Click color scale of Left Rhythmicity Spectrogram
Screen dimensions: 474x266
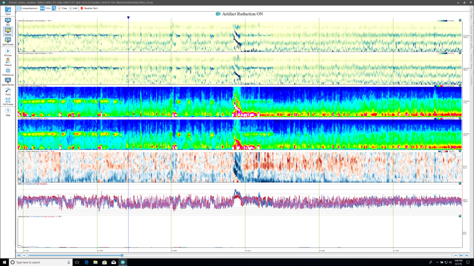coord(442,21)
